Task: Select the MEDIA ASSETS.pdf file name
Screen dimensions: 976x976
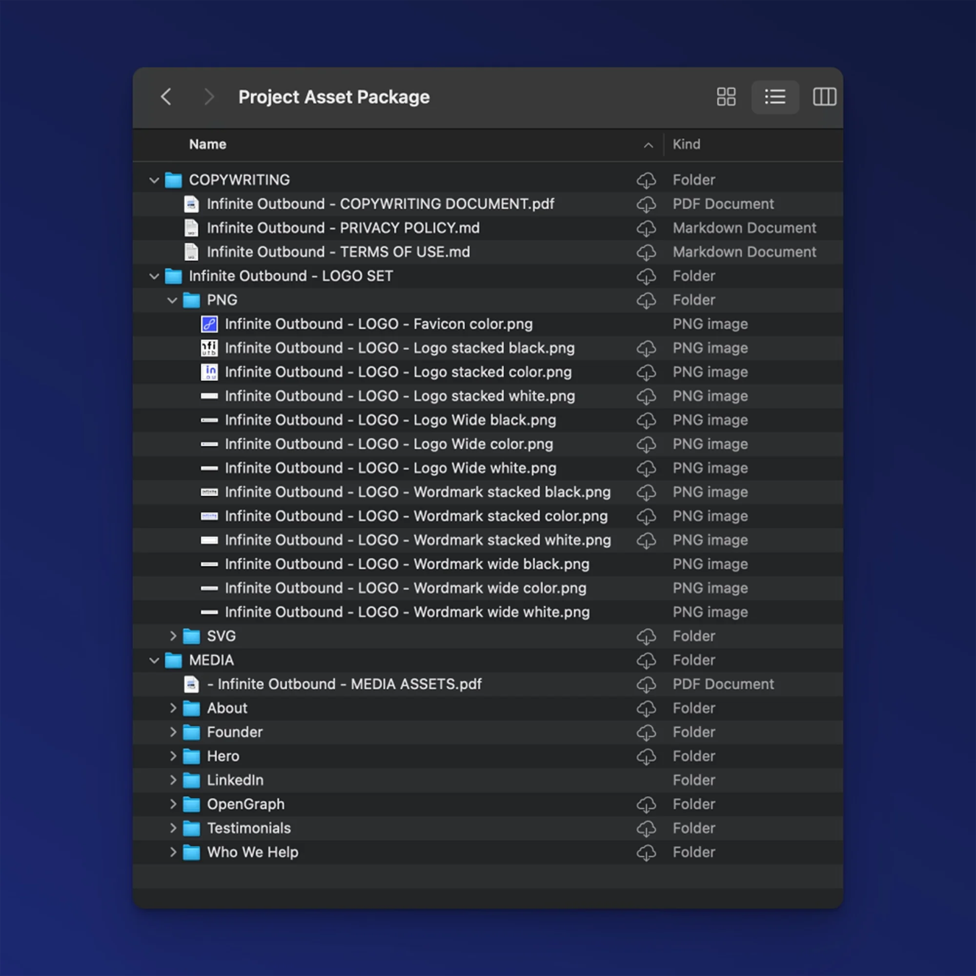Action: click(x=345, y=684)
